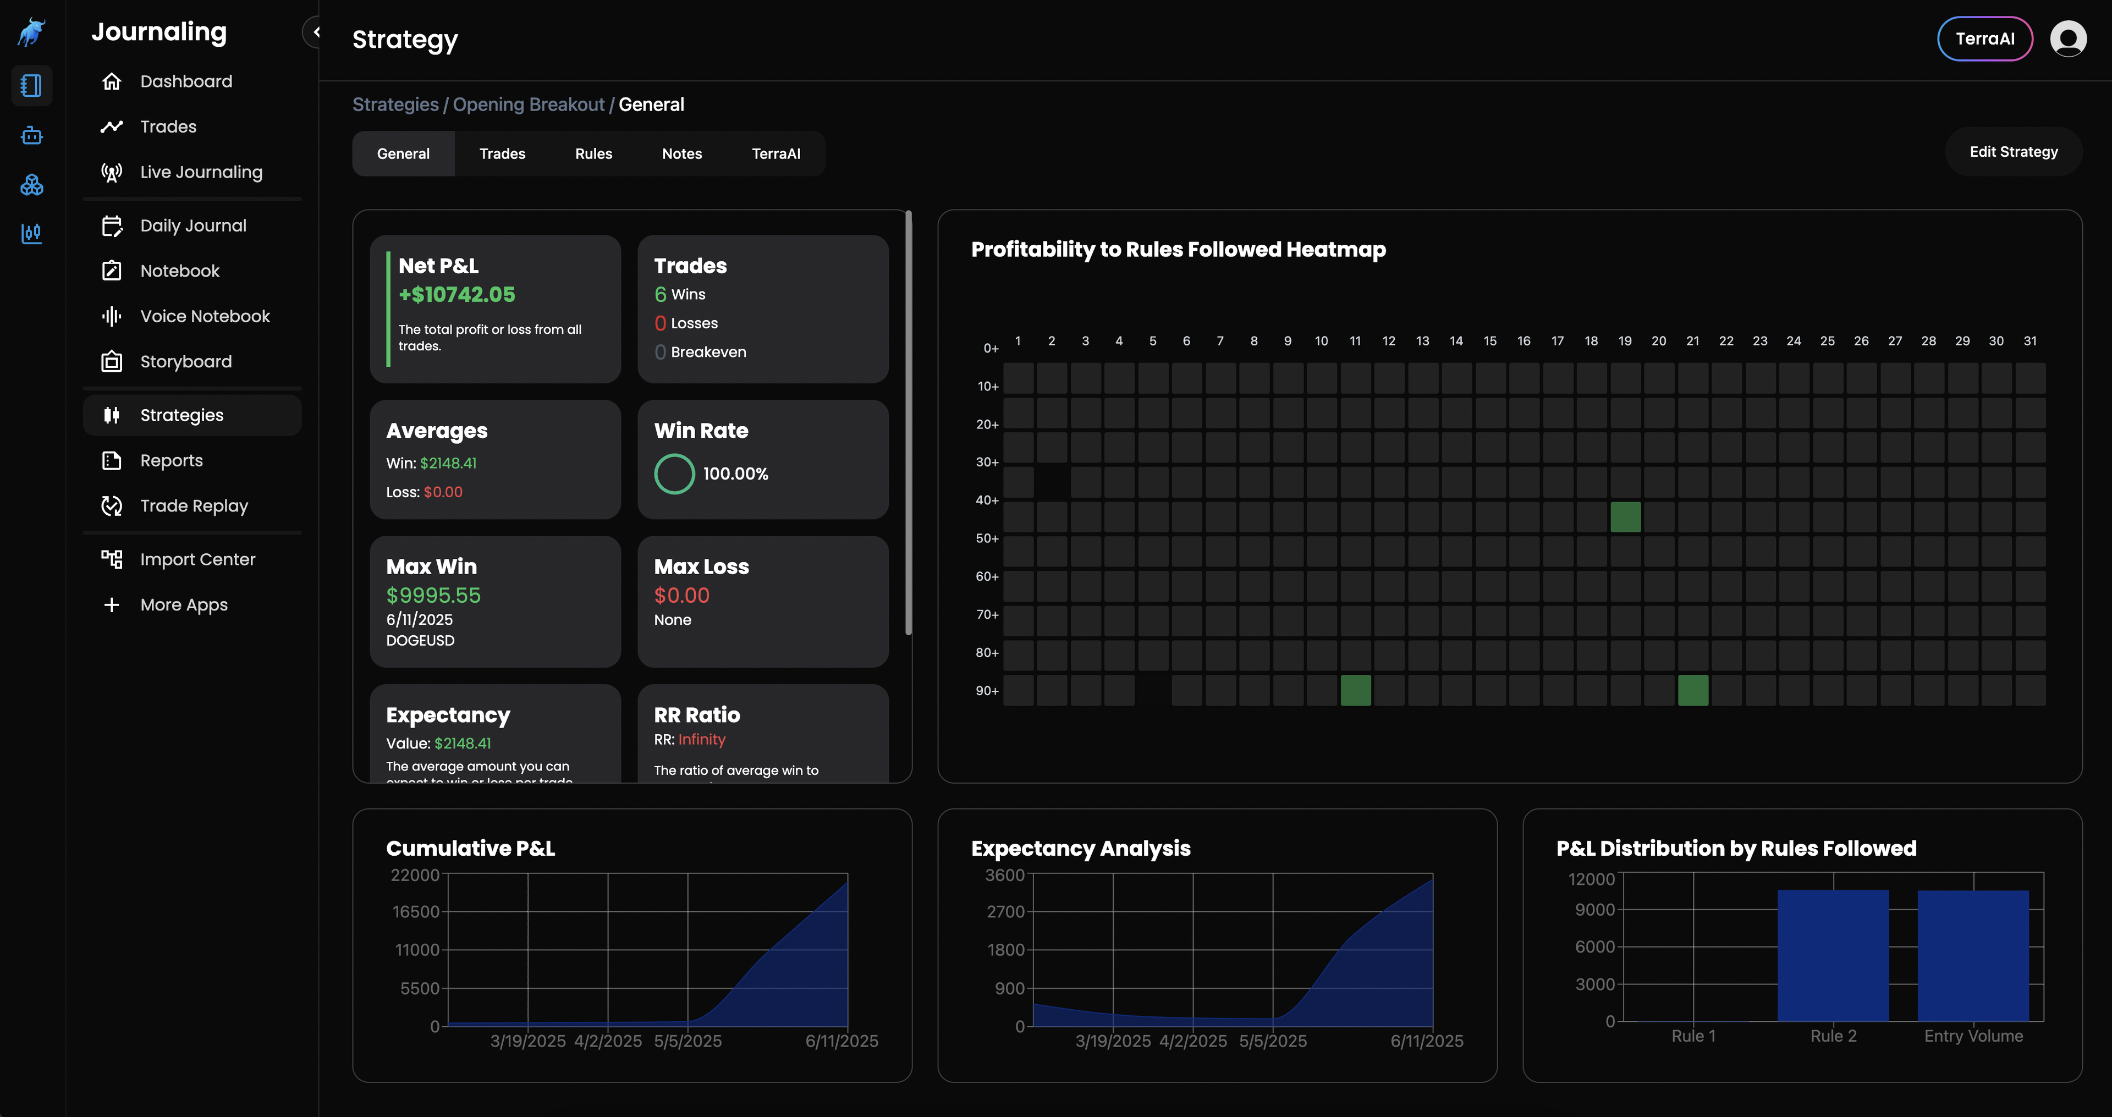Go to Opening Breakout breadcrumb link

click(x=528, y=105)
